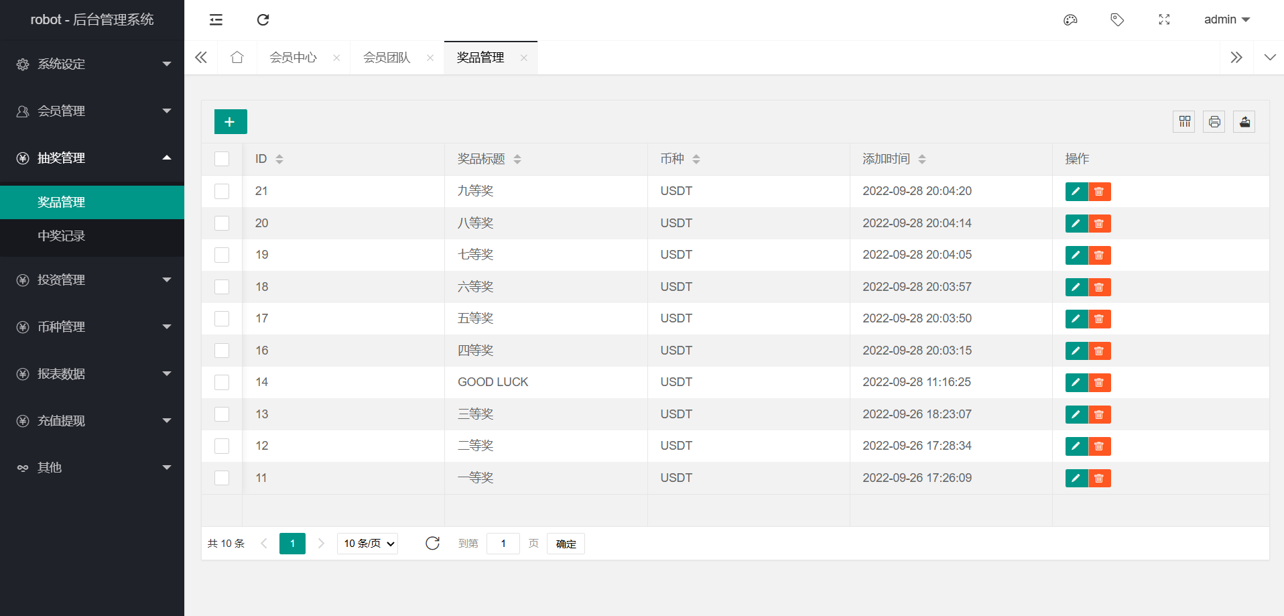Toggle fullscreen mode in header
Image resolution: width=1284 pixels, height=616 pixels.
[x=1164, y=20]
